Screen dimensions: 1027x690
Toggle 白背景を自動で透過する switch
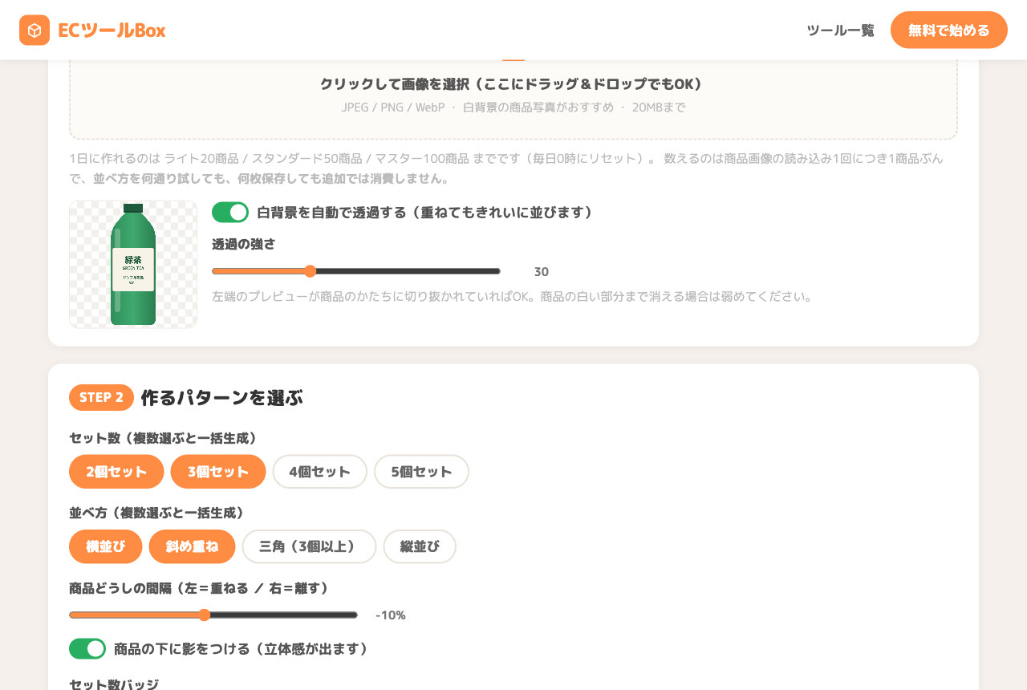pos(230,212)
